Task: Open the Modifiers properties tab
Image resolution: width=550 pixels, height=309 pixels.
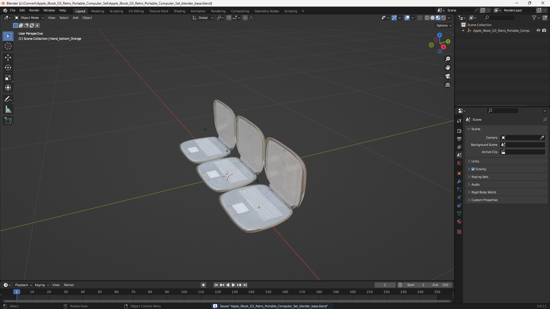Action: click(x=459, y=181)
